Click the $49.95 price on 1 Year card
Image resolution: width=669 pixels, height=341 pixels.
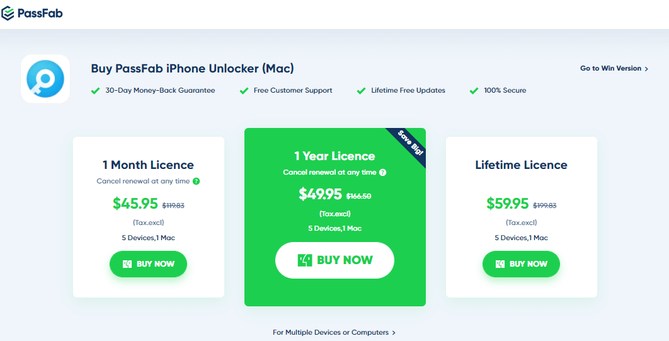tap(321, 194)
